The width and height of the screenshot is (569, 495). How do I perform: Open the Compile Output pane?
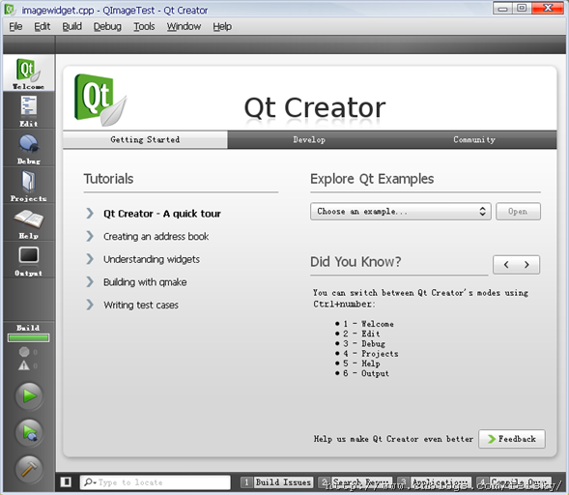point(514,482)
